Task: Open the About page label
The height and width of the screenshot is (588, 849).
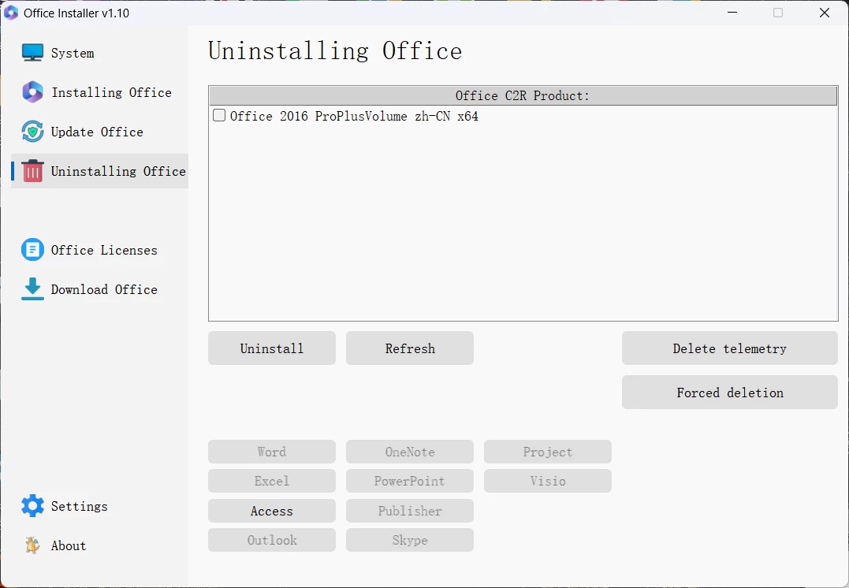Action: [x=69, y=545]
